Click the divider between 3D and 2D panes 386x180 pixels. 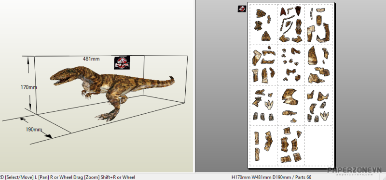point(194,86)
